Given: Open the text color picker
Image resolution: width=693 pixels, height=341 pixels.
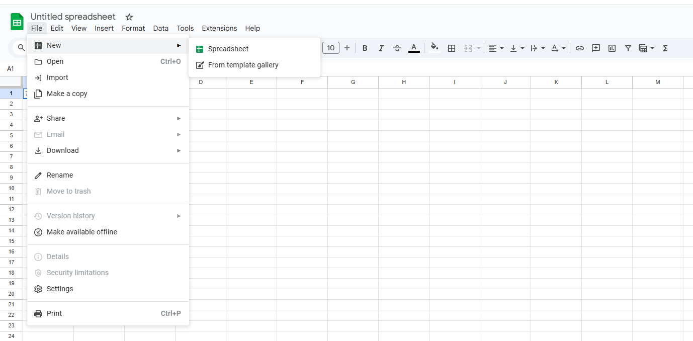Looking at the screenshot, I should [414, 48].
